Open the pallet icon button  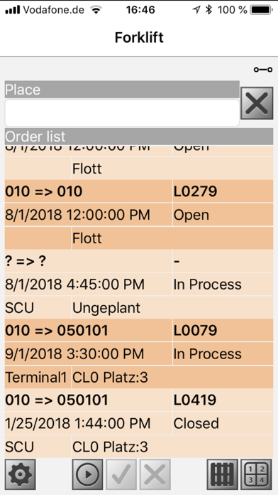[x=223, y=474]
